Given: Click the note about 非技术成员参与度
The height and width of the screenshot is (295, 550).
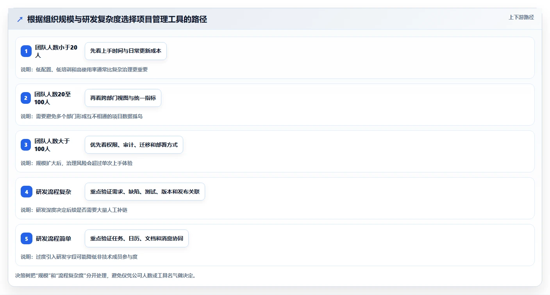Looking at the screenshot, I should [79, 257].
